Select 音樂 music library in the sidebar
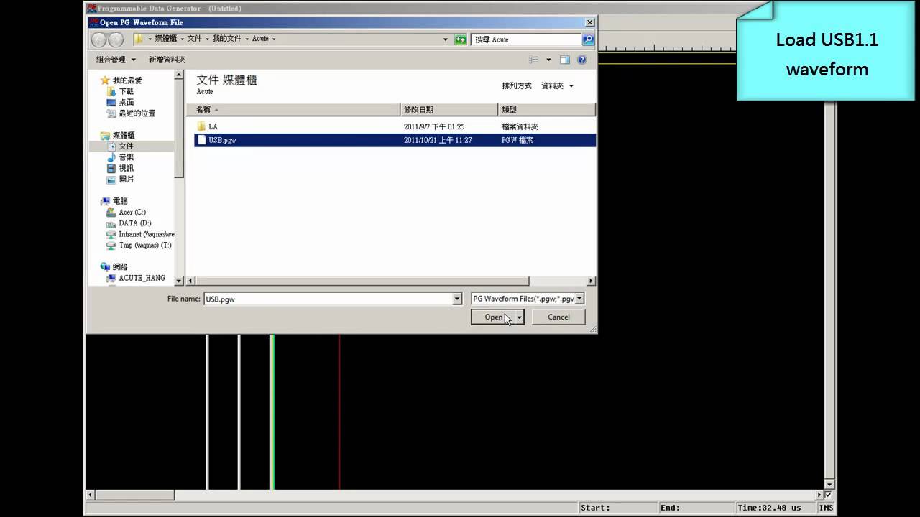The image size is (920, 517). click(120, 157)
